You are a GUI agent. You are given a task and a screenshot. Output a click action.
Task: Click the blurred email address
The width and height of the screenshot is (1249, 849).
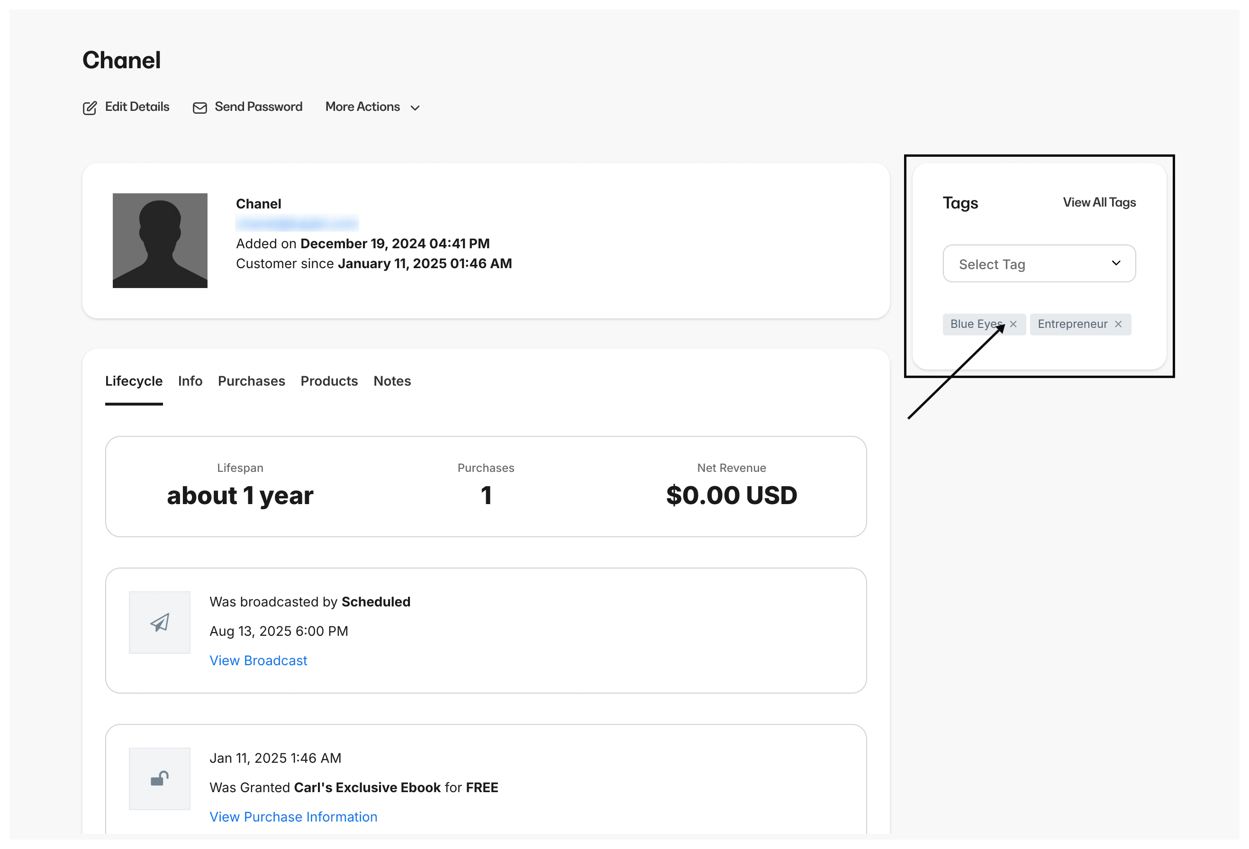tap(297, 223)
